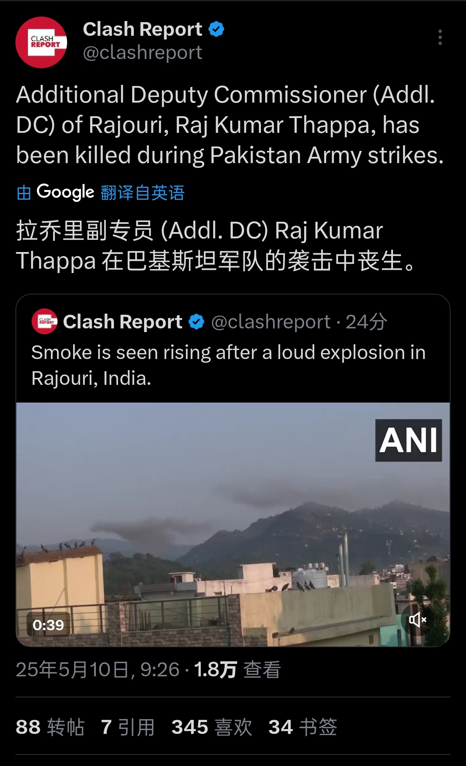Unmute the video with the speaker icon

pyautogui.click(x=418, y=620)
